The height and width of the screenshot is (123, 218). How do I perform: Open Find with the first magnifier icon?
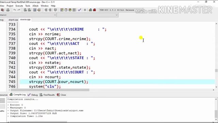click(x=25, y=10)
